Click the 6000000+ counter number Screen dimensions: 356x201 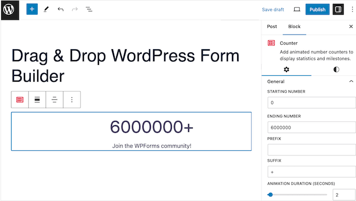click(x=152, y=127)
